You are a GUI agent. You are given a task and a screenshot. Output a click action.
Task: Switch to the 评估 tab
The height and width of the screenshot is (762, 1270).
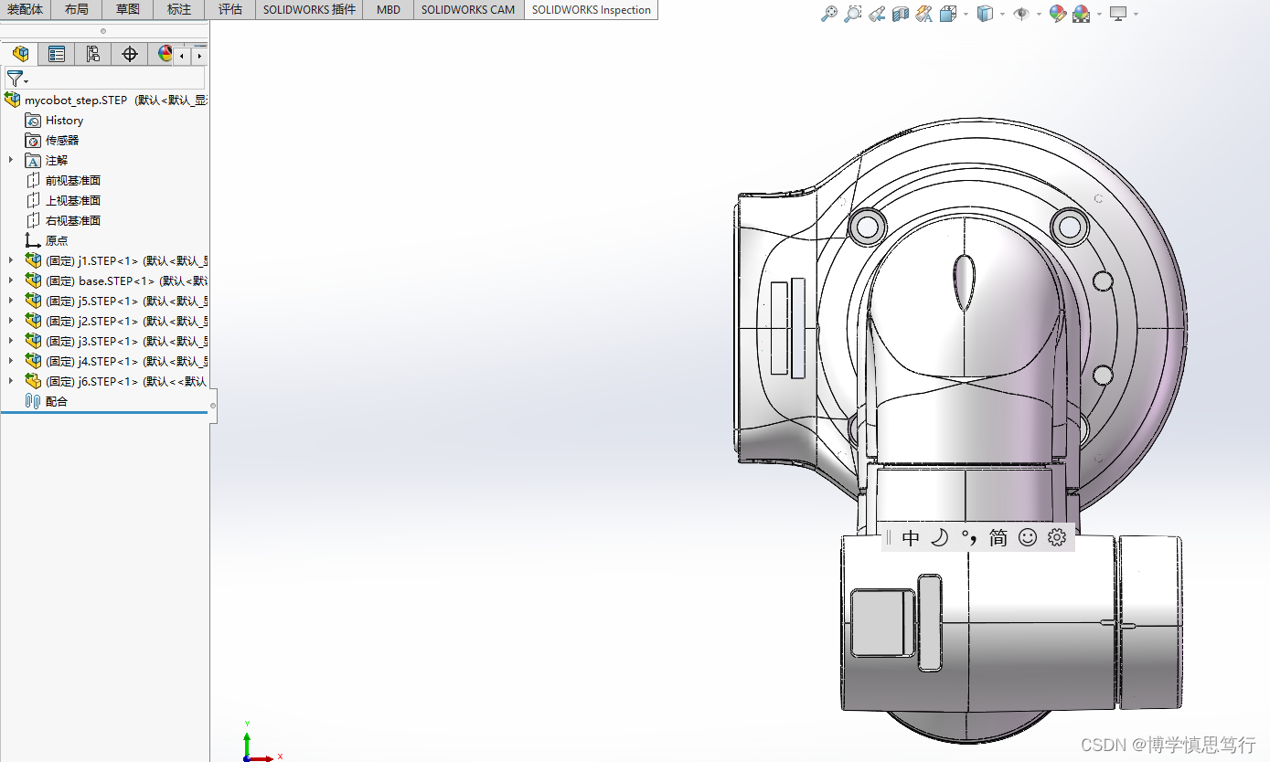[230, 9]
